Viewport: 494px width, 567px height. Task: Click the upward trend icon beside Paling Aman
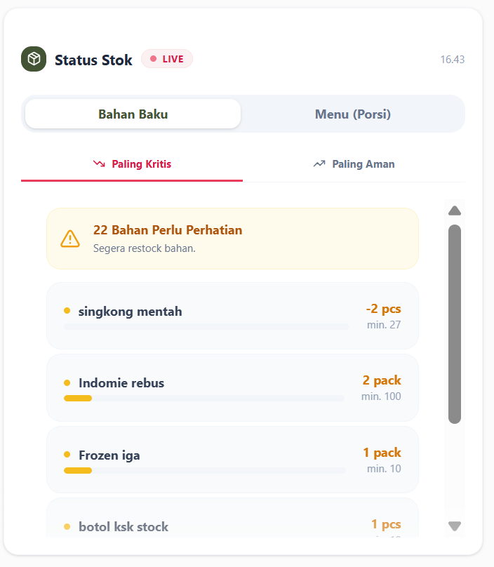[319, 164]
